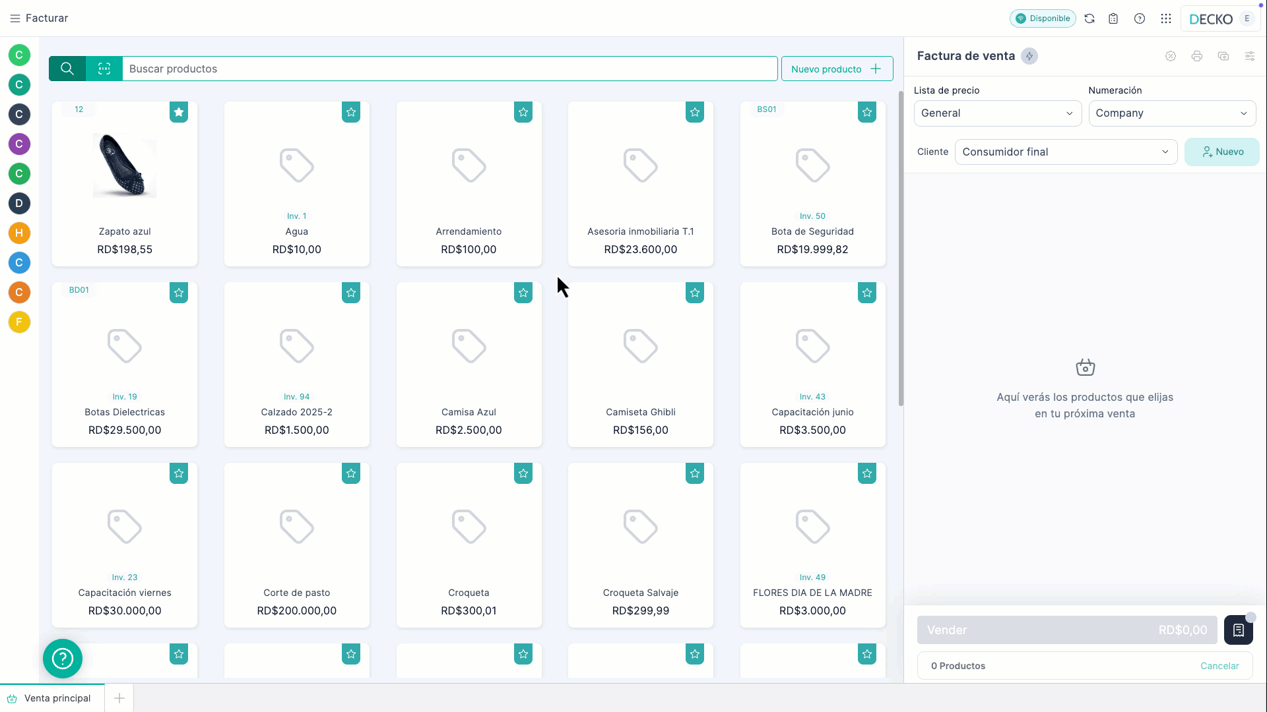Viewport: 1267px width, 712px height.
Task: Click the Cancelar link
Action: tap(1219, 666)
